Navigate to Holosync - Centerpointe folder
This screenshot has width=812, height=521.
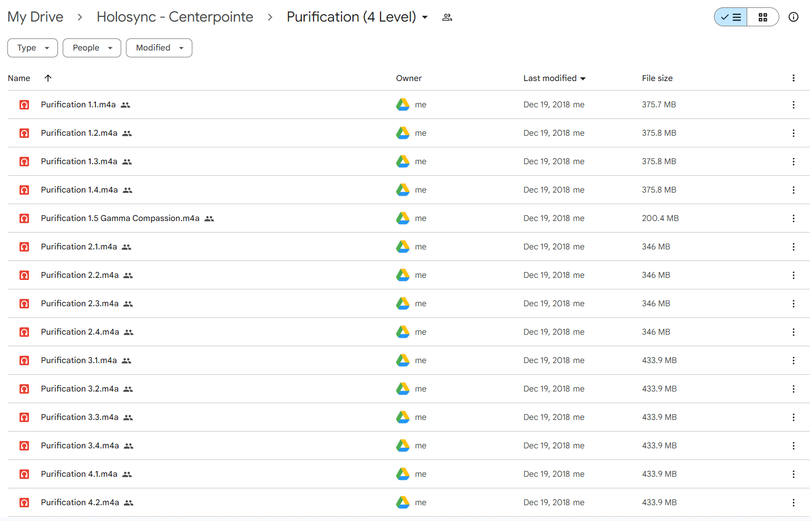tap(175, 17)
